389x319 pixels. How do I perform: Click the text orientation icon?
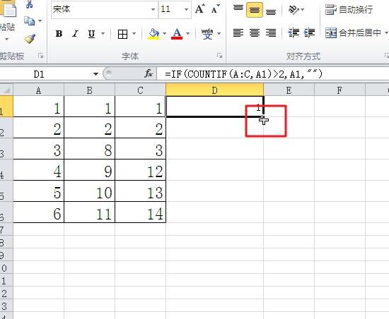[x=294, y=10]
